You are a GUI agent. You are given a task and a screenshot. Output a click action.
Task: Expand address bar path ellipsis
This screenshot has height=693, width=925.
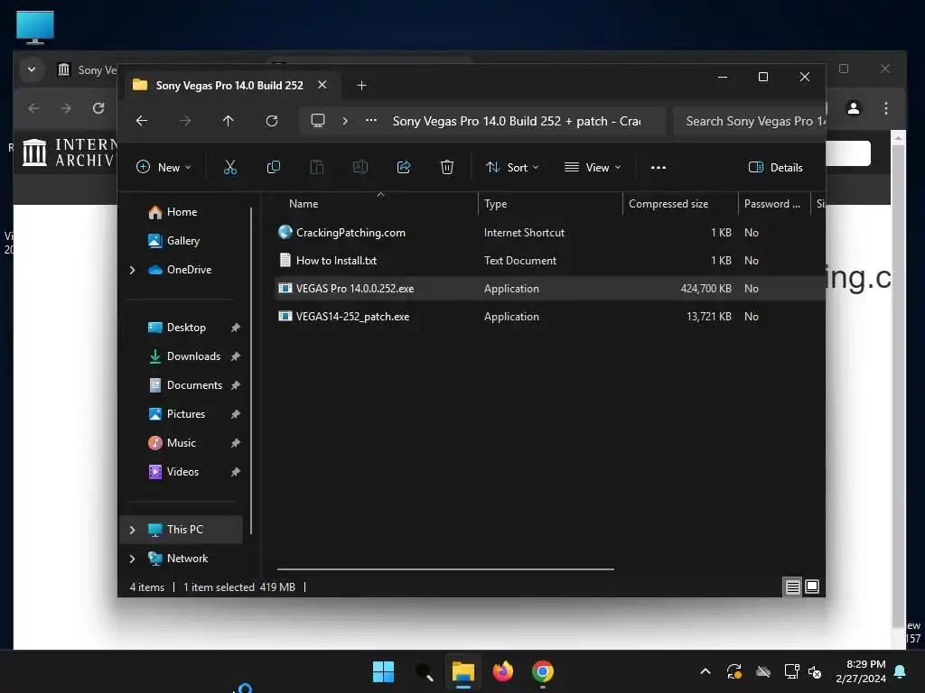click(371, 120)
